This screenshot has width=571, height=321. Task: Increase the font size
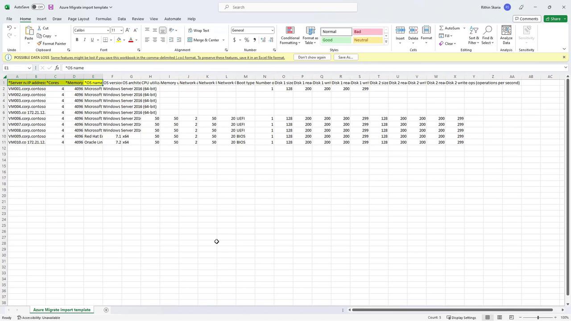(x=128, y=30)
